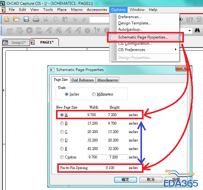Choose page size A radio button
Viewport: 203px width, 190px height.
tap(62, 115)
